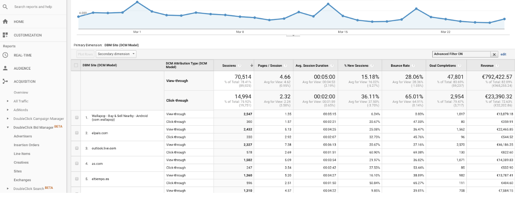Open the Insertion Orders report
515x197 pixels.
click(x=26, y=145)
